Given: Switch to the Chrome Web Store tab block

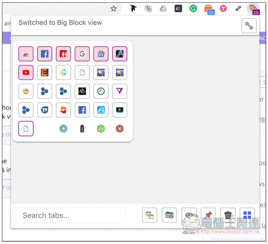Looking at the screenshot, I should point(26,54).
